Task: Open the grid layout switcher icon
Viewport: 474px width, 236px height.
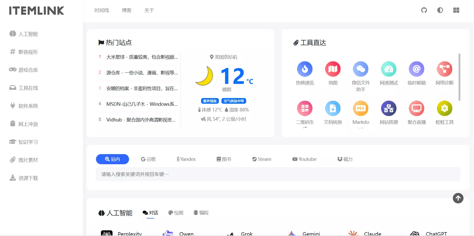Action: pyautogui.click(x=456, y=10)
